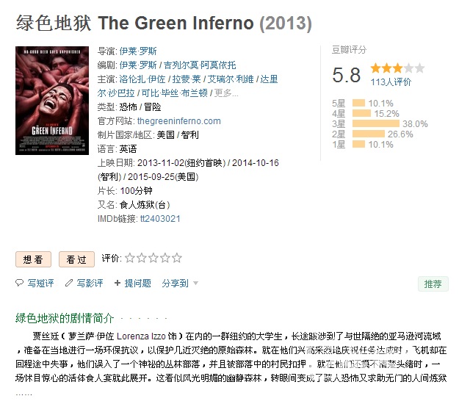Mark movie as 看过
The height and width of the screenshot is (404, 459).
(76, 259)
